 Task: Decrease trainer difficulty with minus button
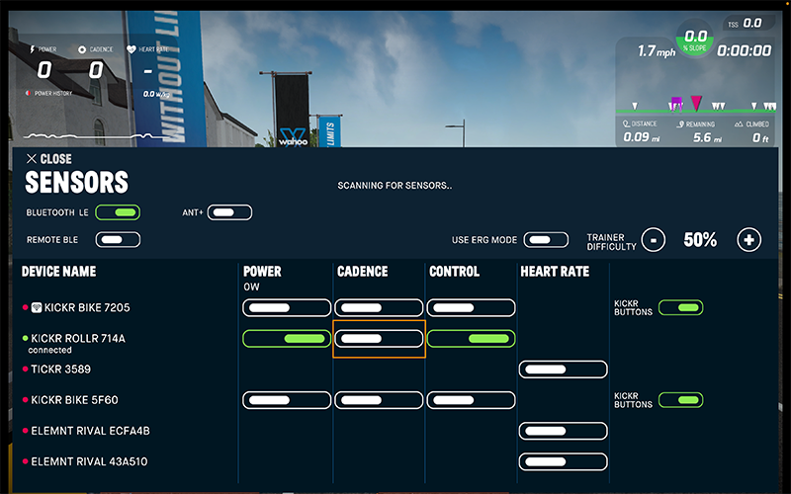(x=654, y=240)
